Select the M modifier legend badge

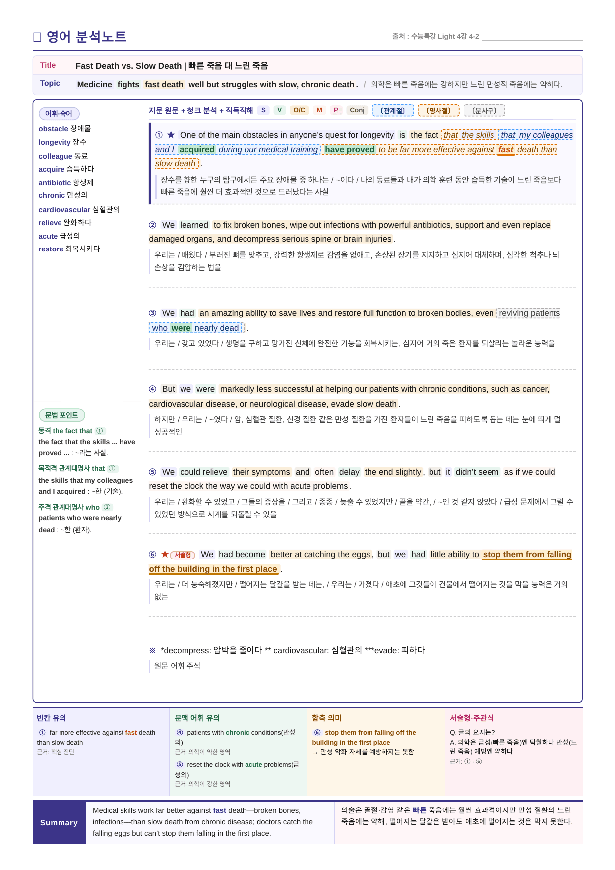pos(319,110)
